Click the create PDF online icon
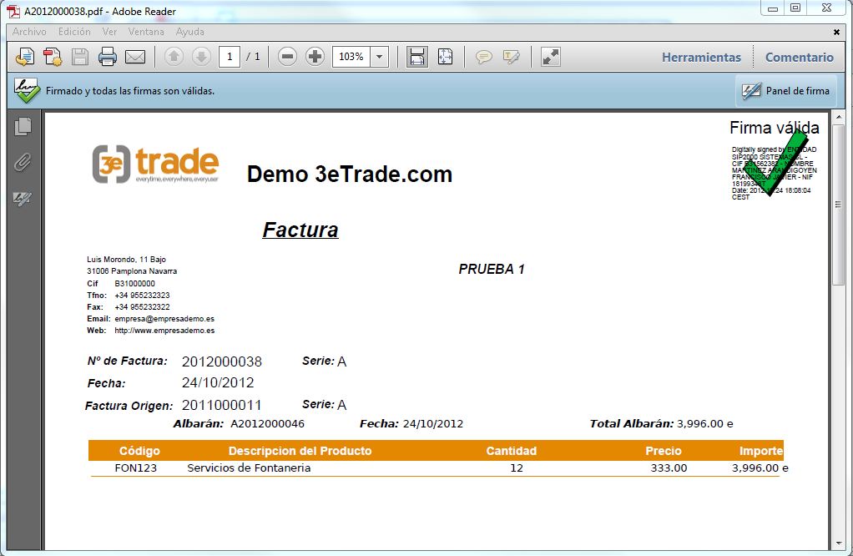The height and width of the screenshot is (556, 853). pyautogui.click(x=24, y=57)
